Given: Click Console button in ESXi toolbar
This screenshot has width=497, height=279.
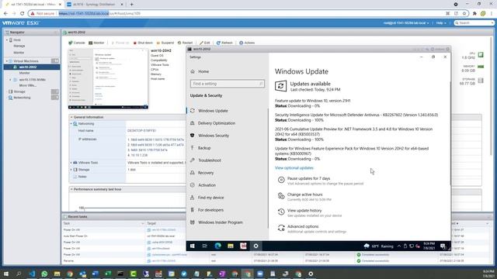Looking at the screenshot, I should [x=77, y=43].
